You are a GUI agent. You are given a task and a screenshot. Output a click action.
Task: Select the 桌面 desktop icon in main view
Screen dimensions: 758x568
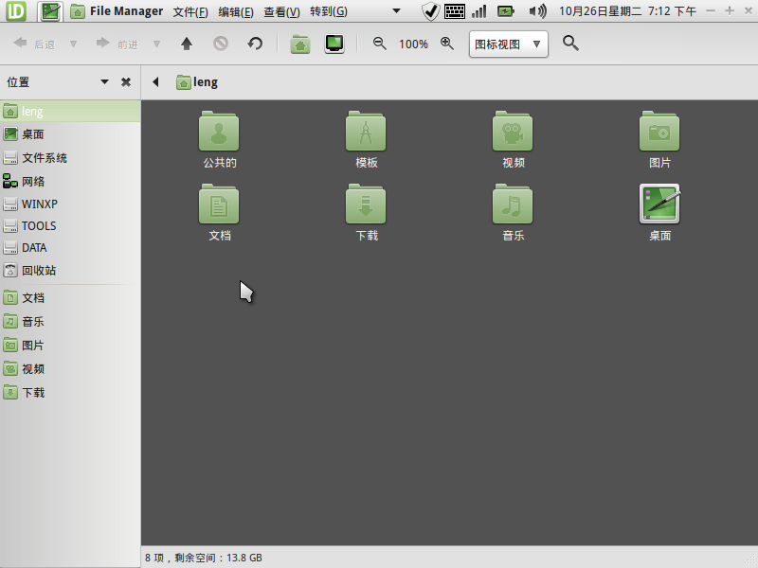tap(659, 204)
